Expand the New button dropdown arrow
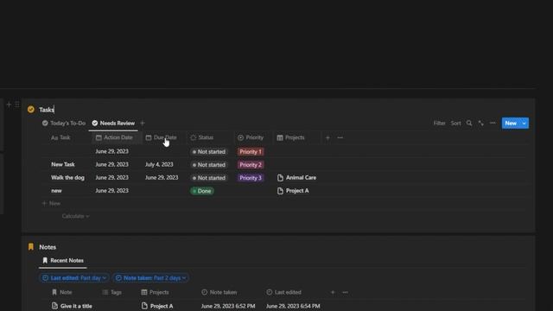This screenshot has width=553, height=311. point(524,123)
